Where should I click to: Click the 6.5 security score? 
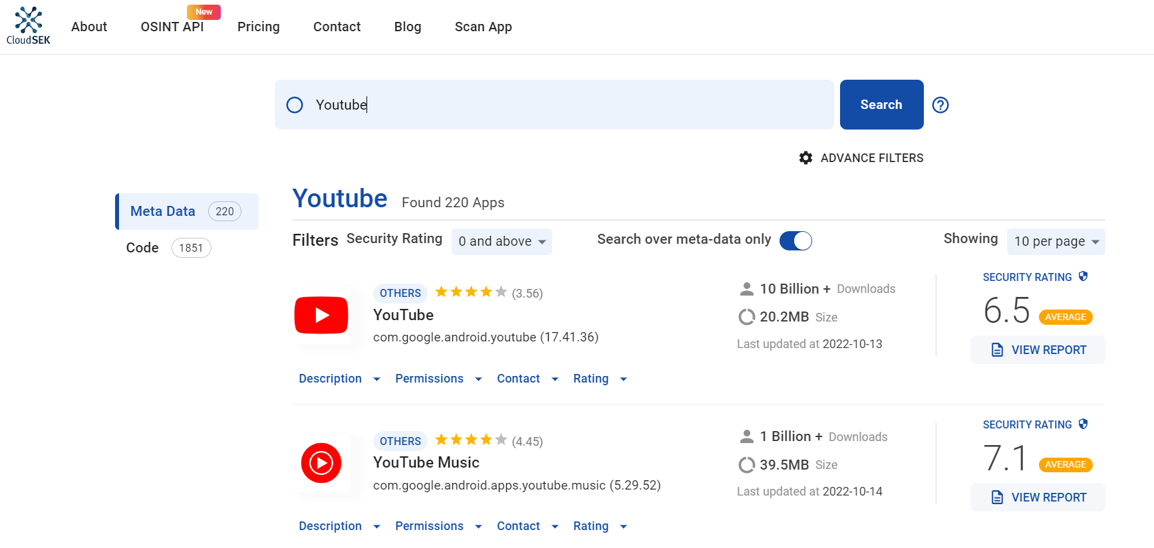[1007, 311]
